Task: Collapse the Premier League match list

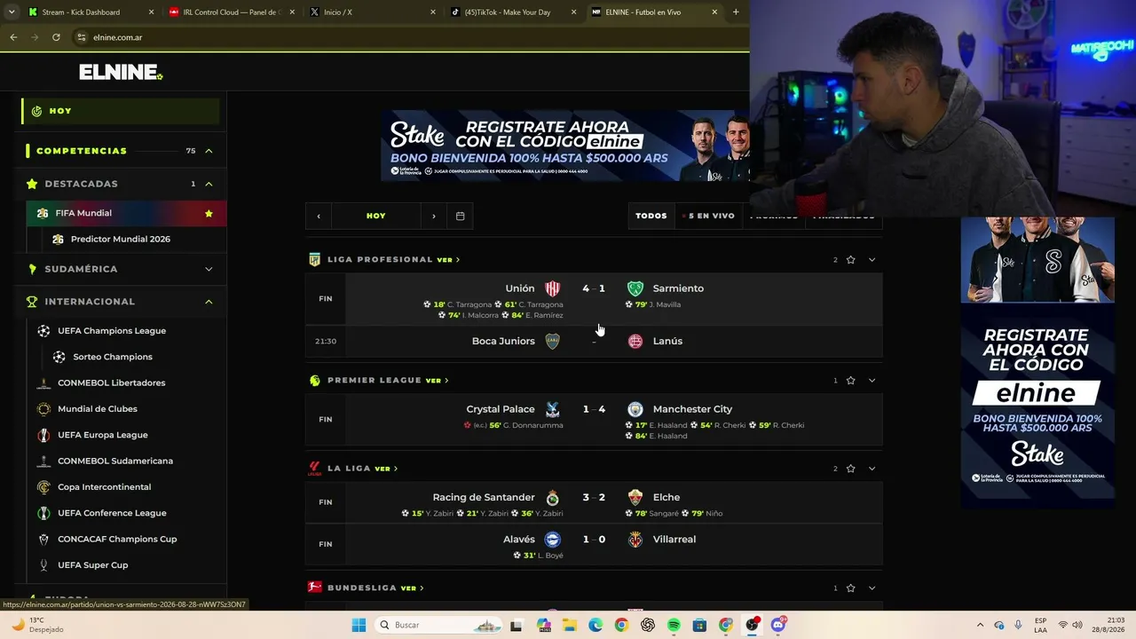Action: coord(872,381)
